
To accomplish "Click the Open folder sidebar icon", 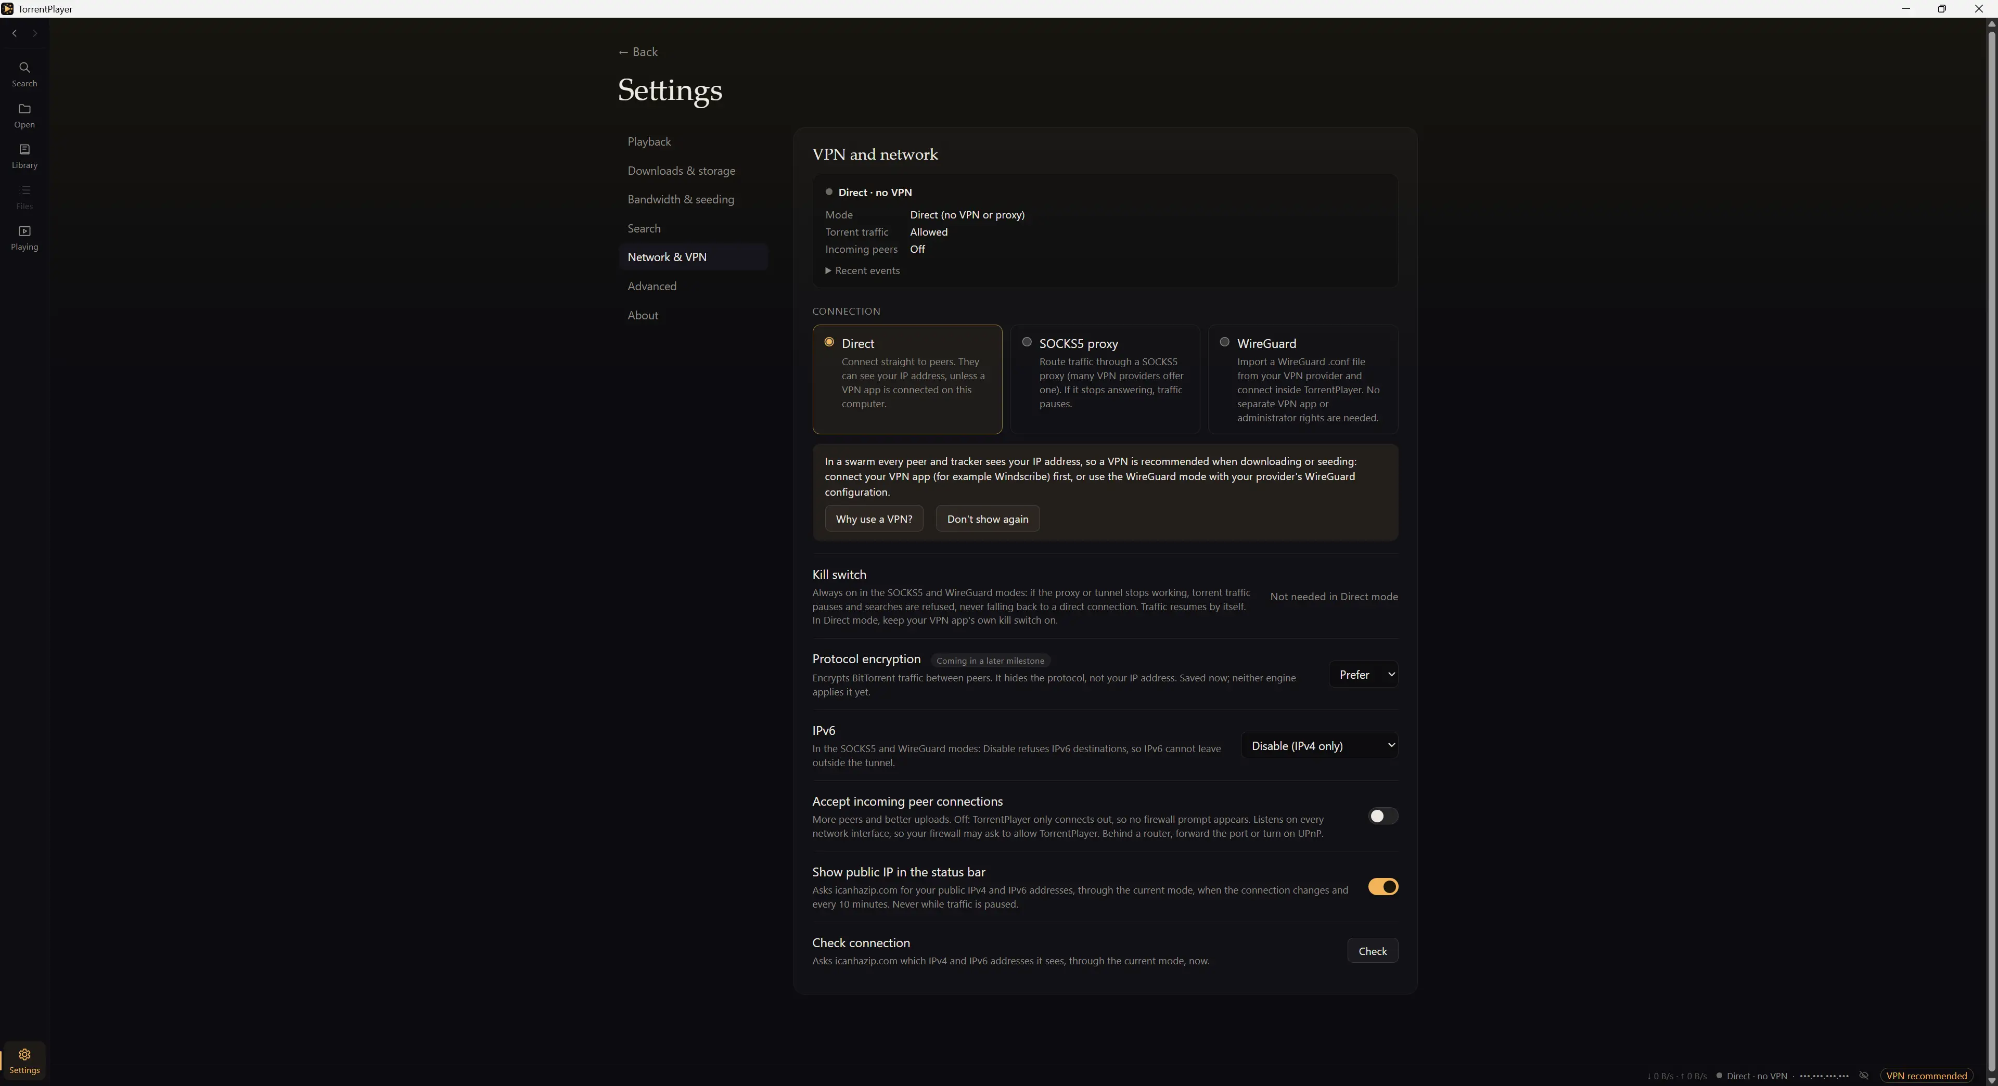I will click(x=24, y=115).
